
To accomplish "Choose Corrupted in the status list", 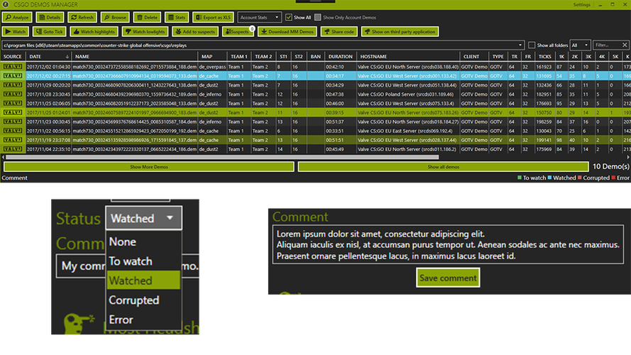I will click(x=143, y=300).
